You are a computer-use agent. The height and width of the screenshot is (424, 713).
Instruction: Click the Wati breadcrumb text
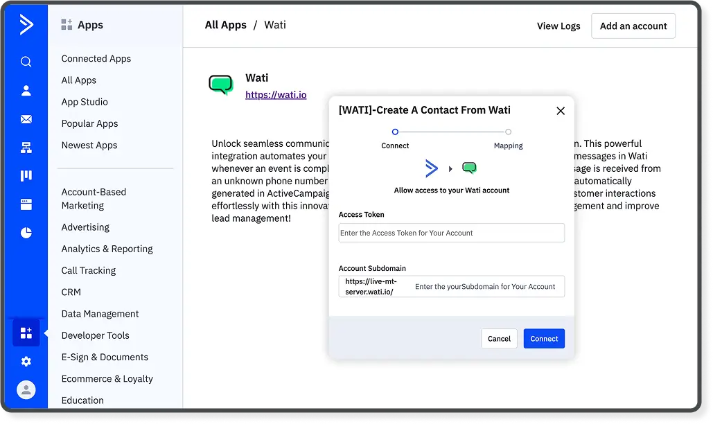click(x=275, y=25)
